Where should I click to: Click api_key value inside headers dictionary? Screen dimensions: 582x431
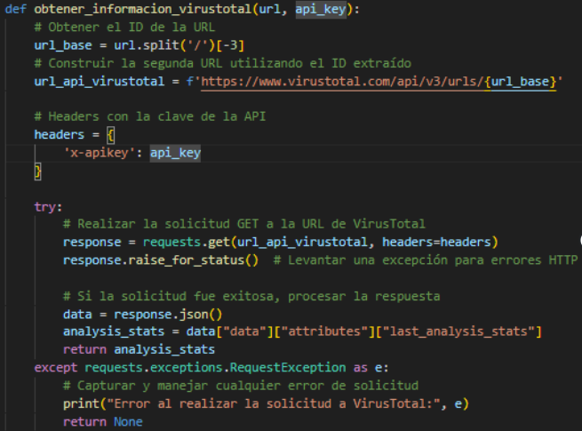(x=175, y=153)
